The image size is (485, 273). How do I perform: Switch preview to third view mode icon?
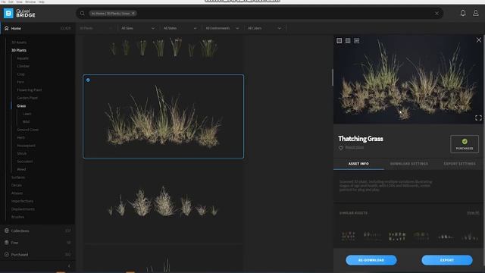(x=356, y=40)
